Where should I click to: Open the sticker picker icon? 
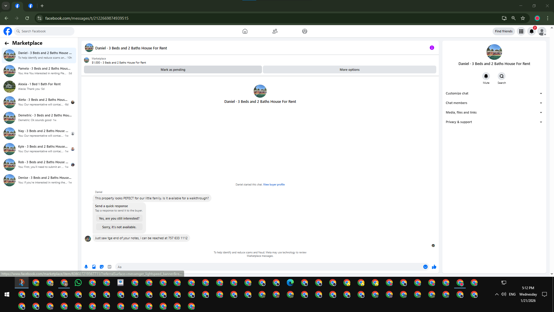point(102,267)
